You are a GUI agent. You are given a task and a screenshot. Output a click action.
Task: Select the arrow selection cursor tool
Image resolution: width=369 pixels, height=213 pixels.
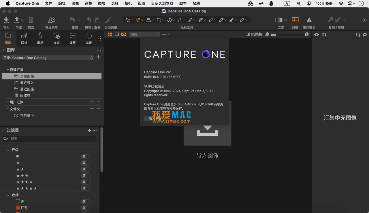(x=128, y=20)
